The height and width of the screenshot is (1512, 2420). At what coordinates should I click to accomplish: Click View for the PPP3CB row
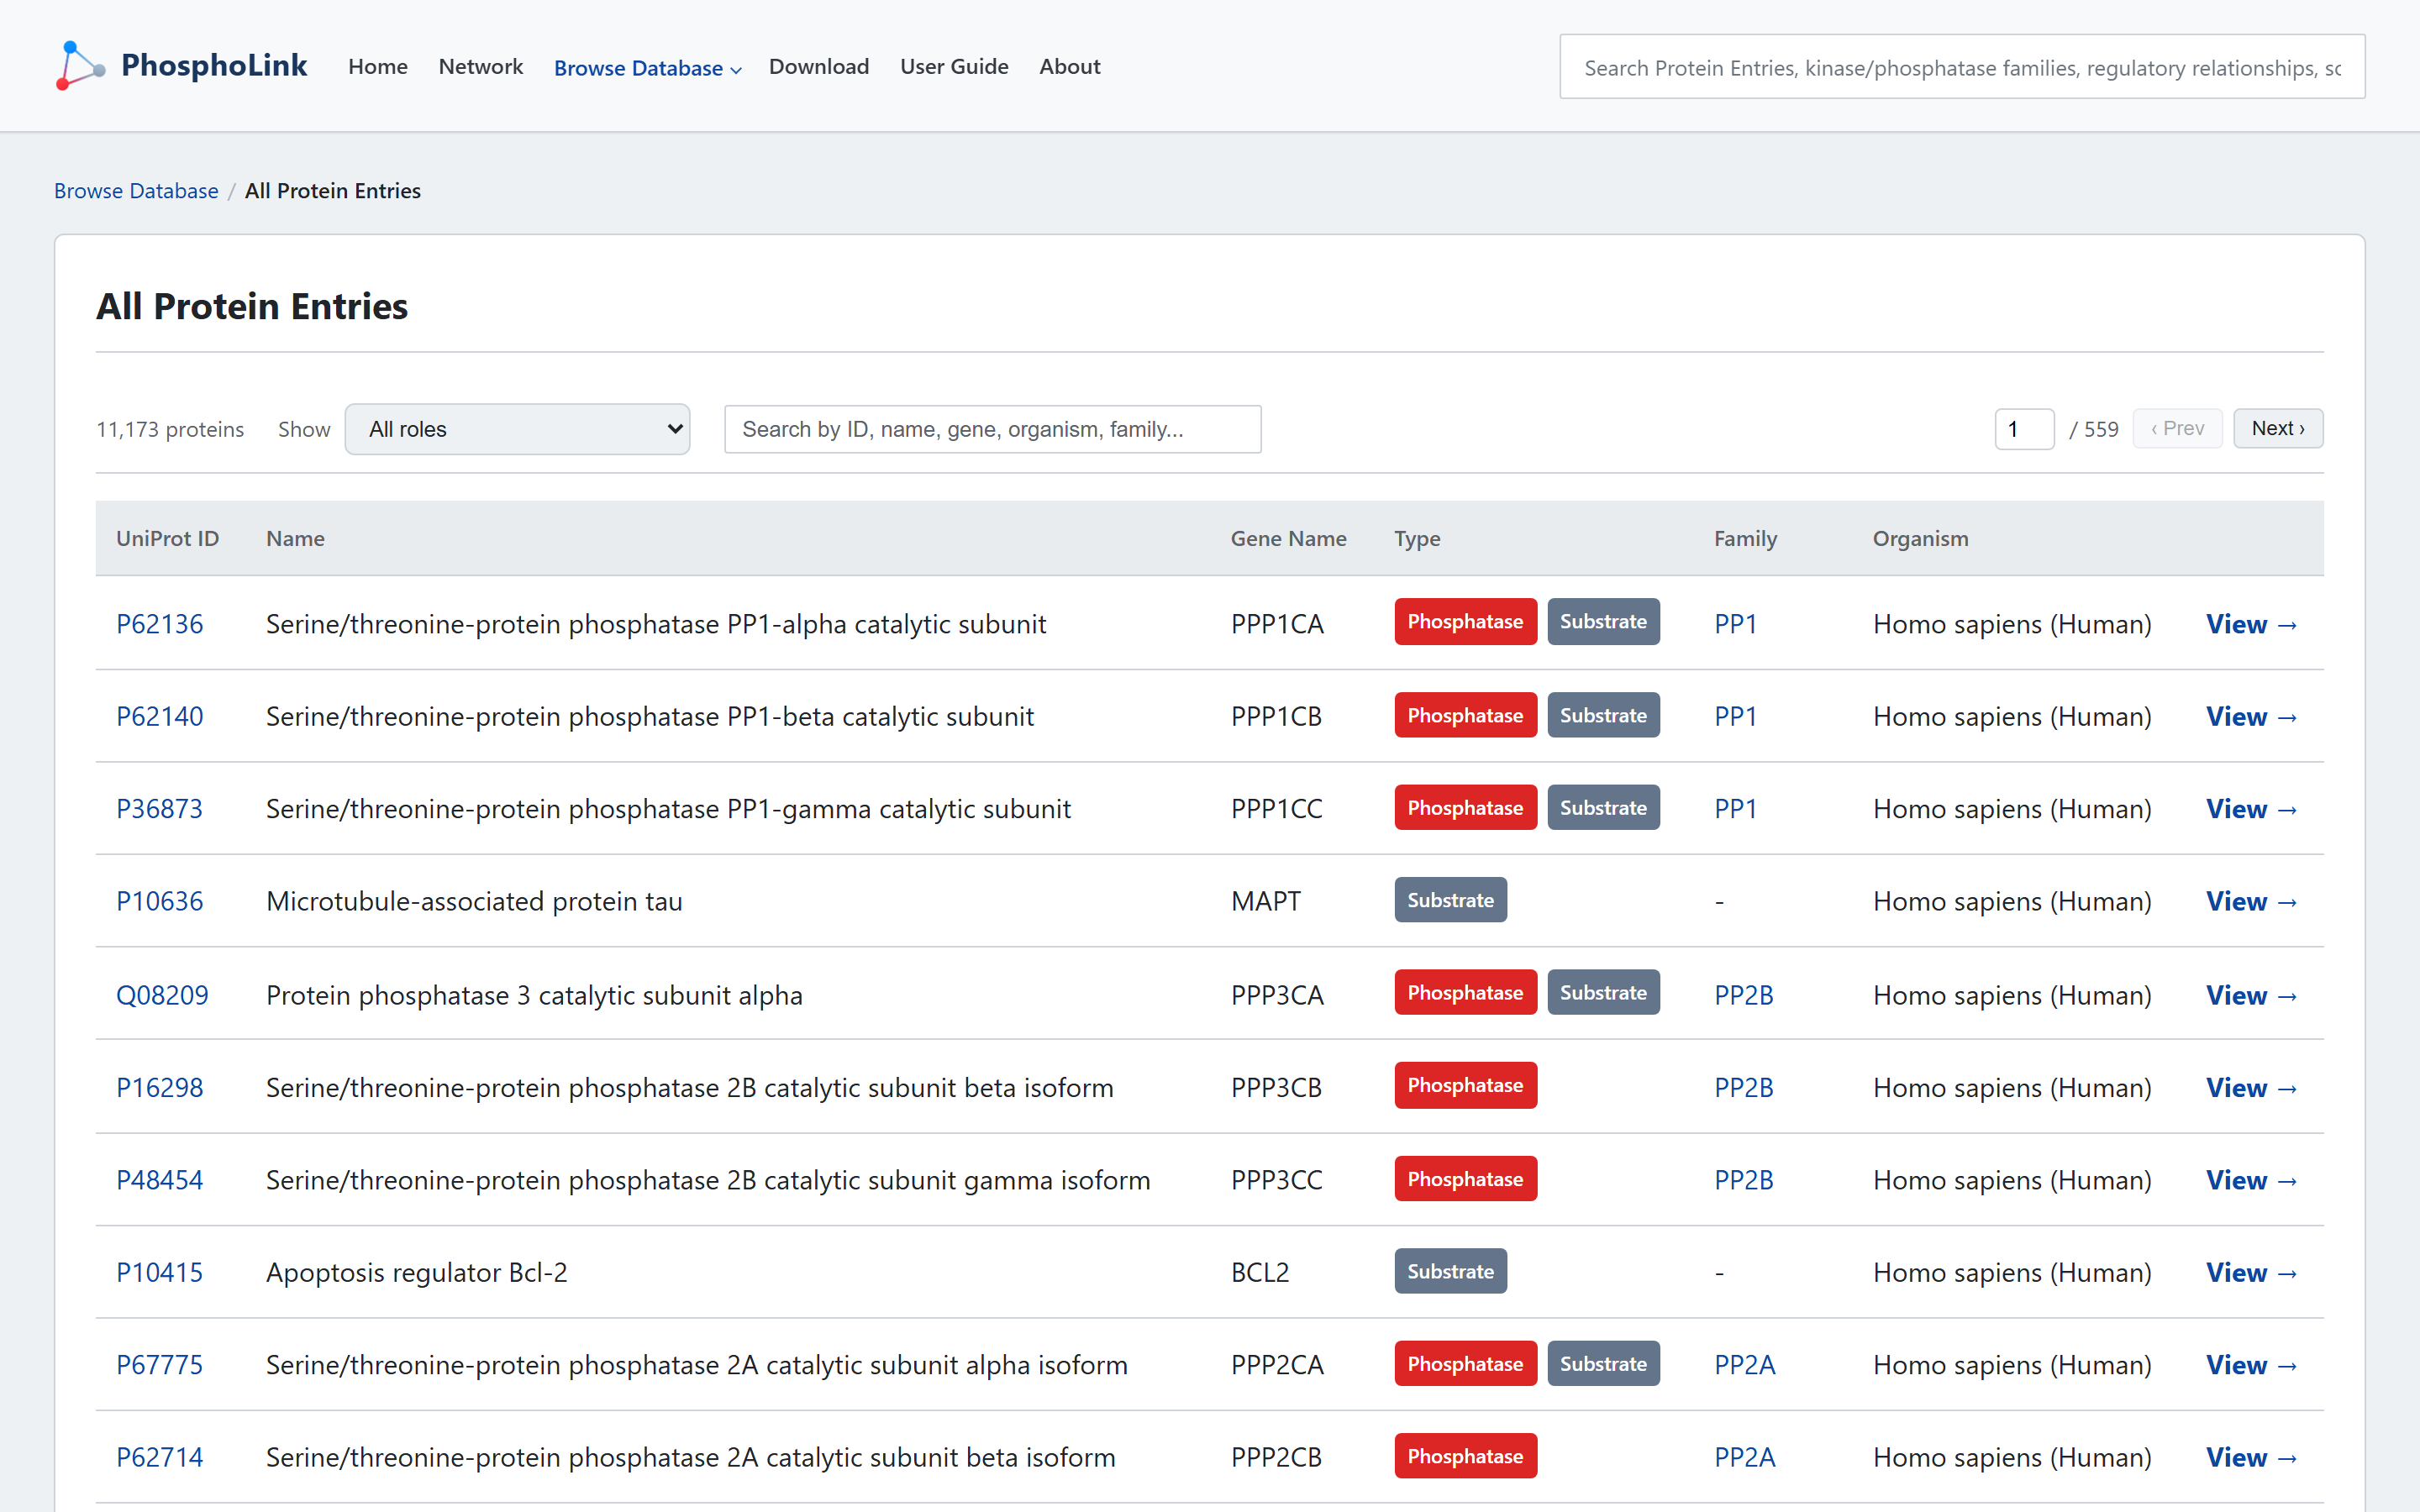(x=2252, y=1087)
